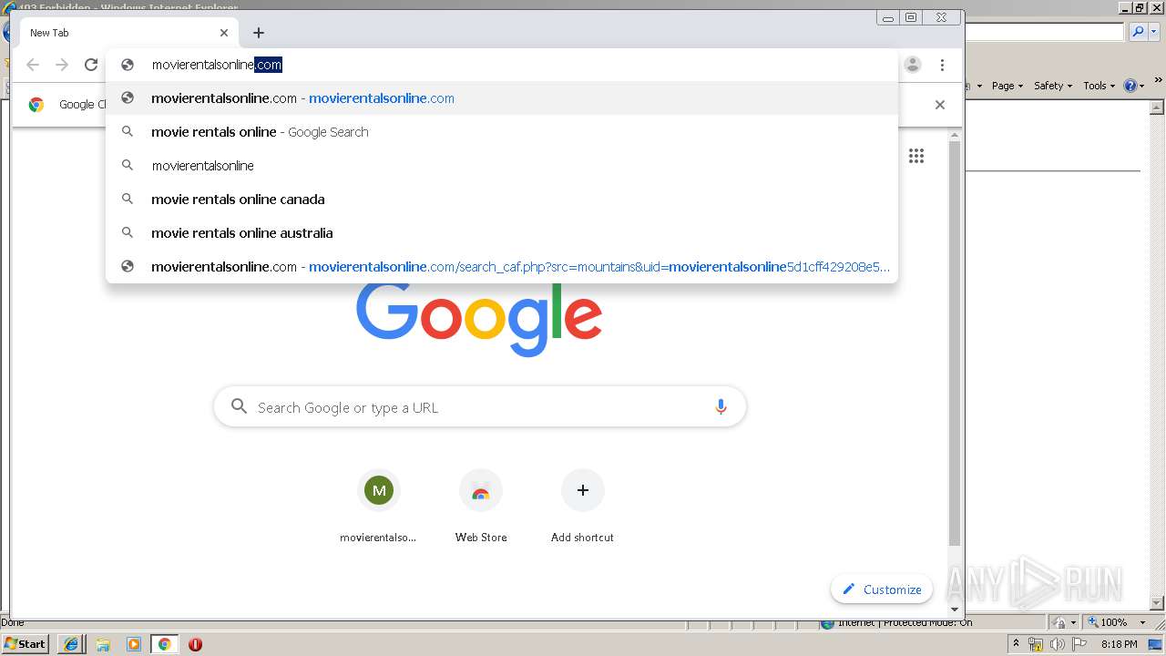This screenshot has height=656, width=1166.
Task: Close the New Tab tab
Action: 224,33
